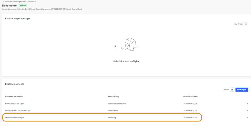This screenshot has width=251, height=122.
Task: Toggle table view icon in Bestelldokumente section
Action: pos(232,90)
